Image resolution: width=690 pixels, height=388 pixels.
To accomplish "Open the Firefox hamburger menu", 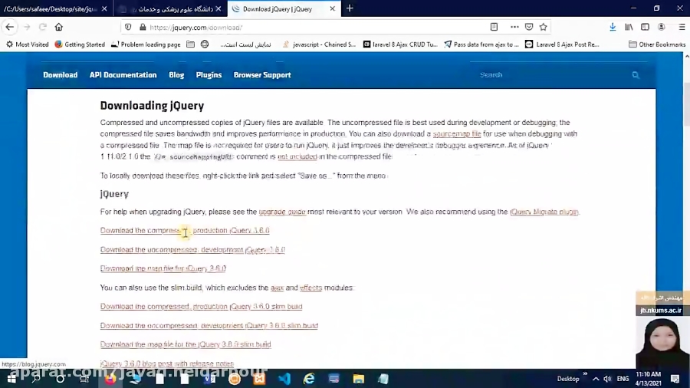I will click(682, 27).
